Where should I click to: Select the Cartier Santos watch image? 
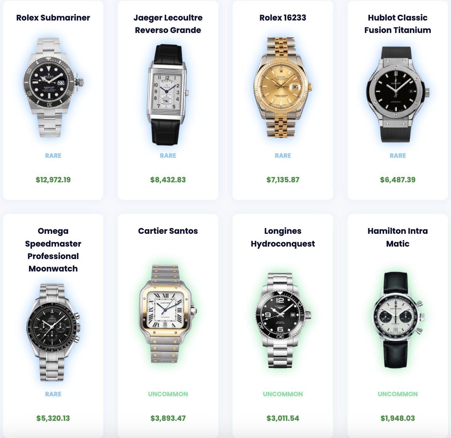[168, 314]
